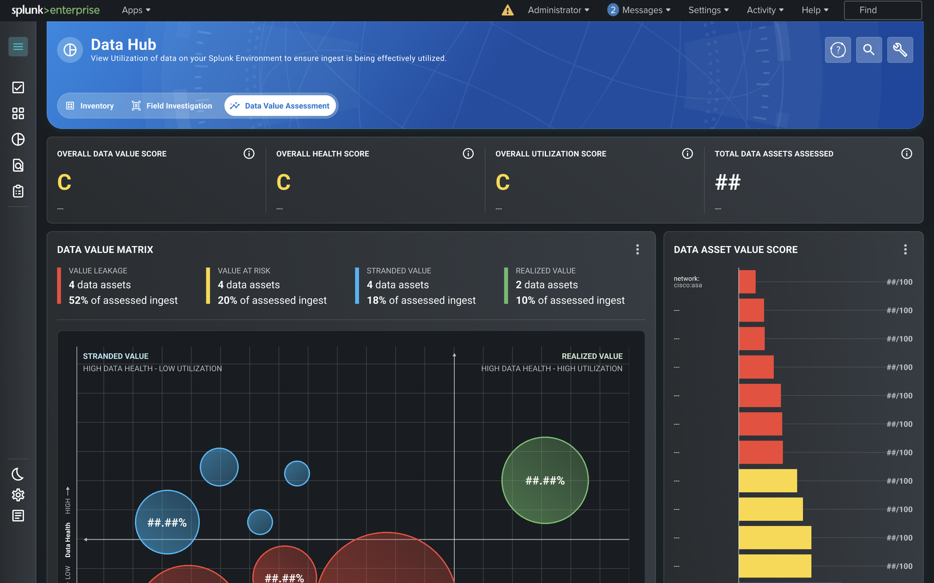Click the network: cisco:asa red bar
Screen dimensions: 934x583
click(x=747, y=282)
